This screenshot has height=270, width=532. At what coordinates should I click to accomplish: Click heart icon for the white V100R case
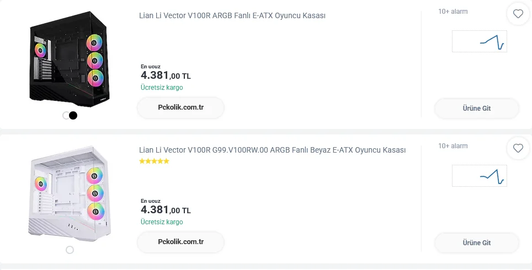(x=518, y=148)
